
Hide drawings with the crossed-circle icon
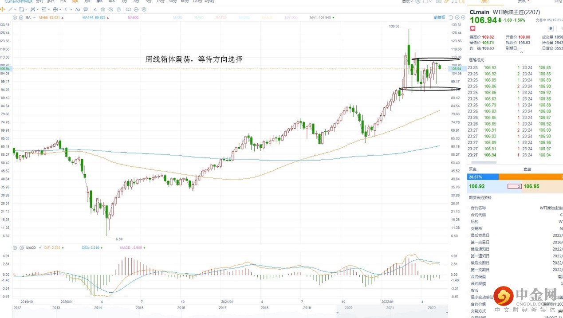point(111,9)
